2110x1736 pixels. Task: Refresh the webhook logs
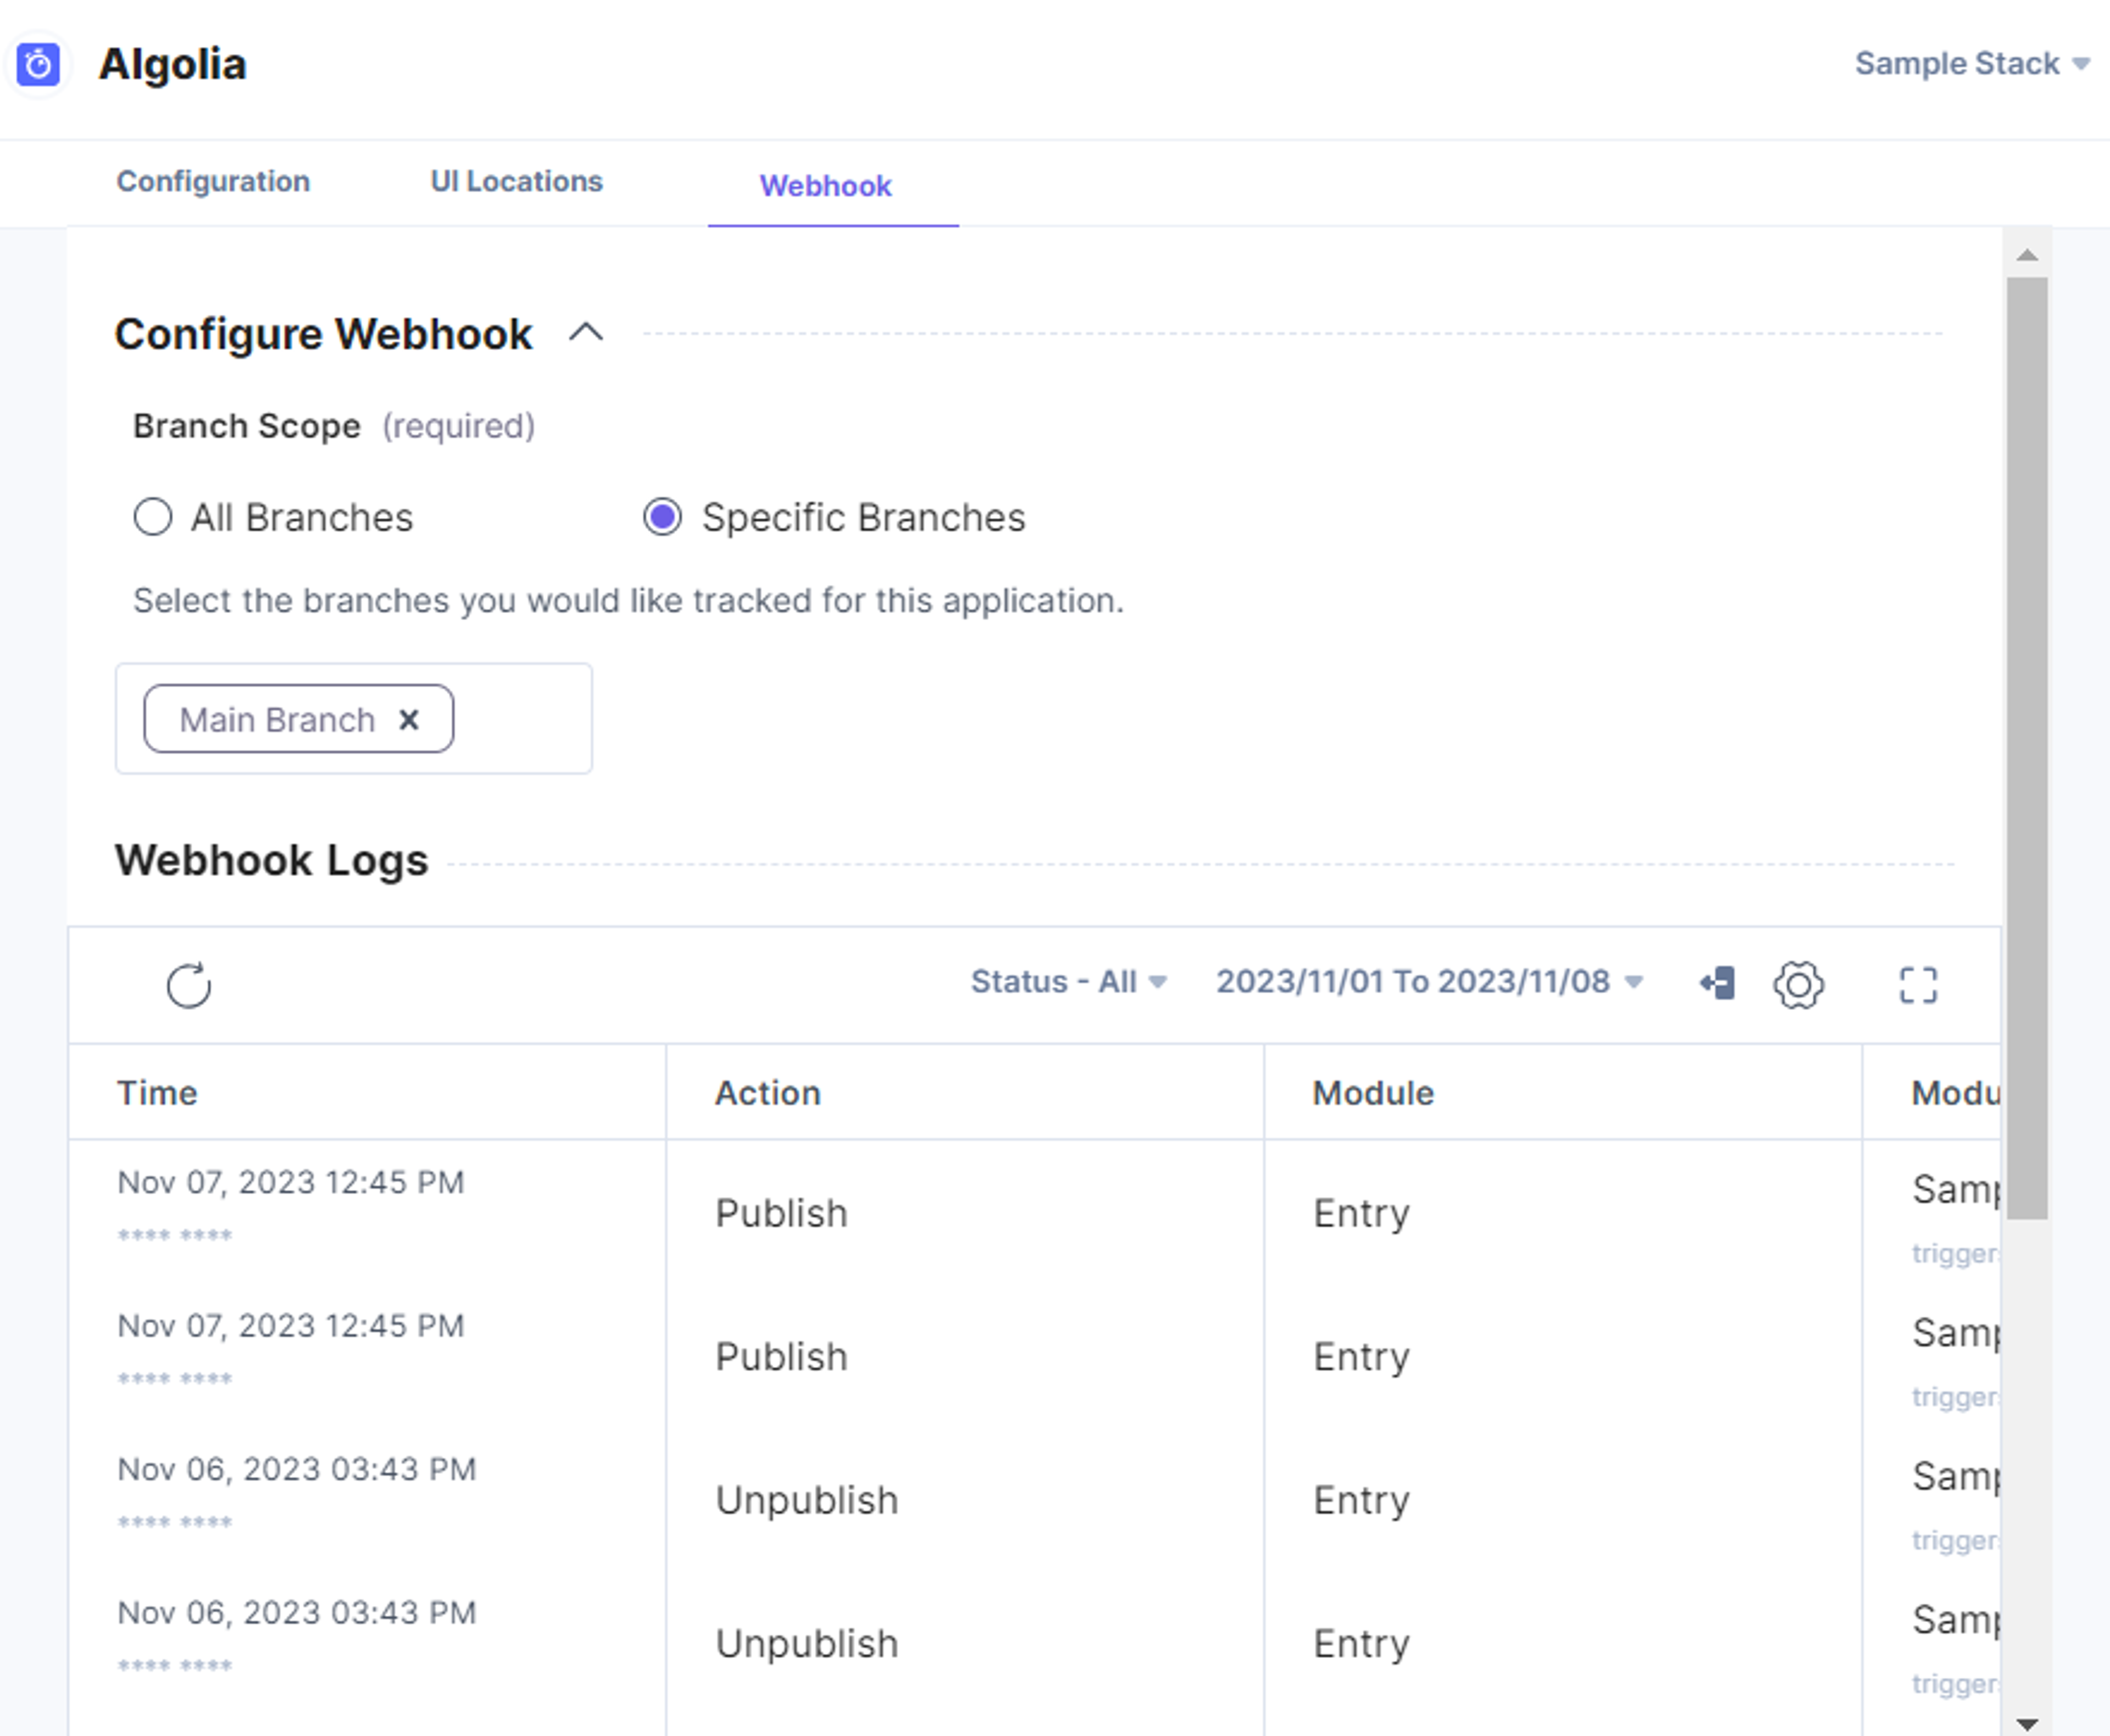click(188, 985)
